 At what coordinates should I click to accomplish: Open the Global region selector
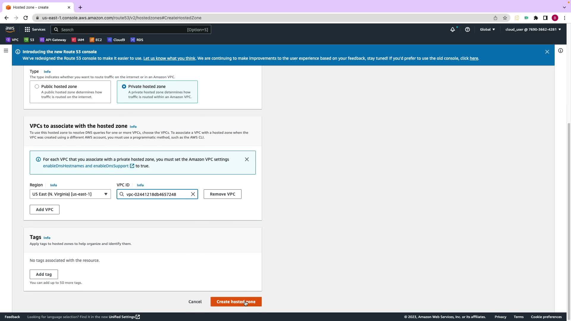487,29
